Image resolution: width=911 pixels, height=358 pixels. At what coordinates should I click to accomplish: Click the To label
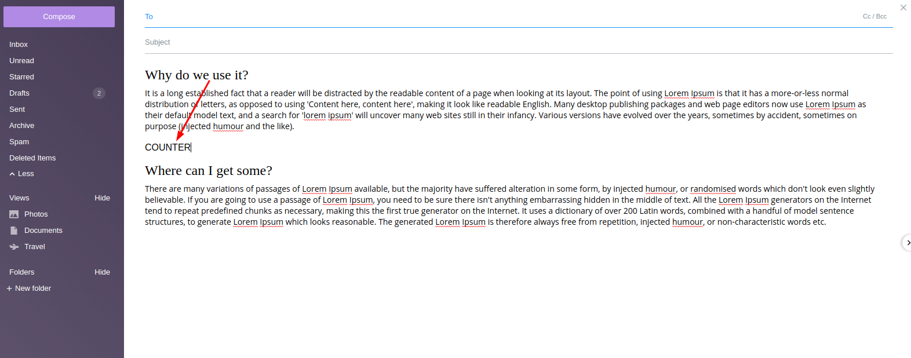[x=149, y=17]
